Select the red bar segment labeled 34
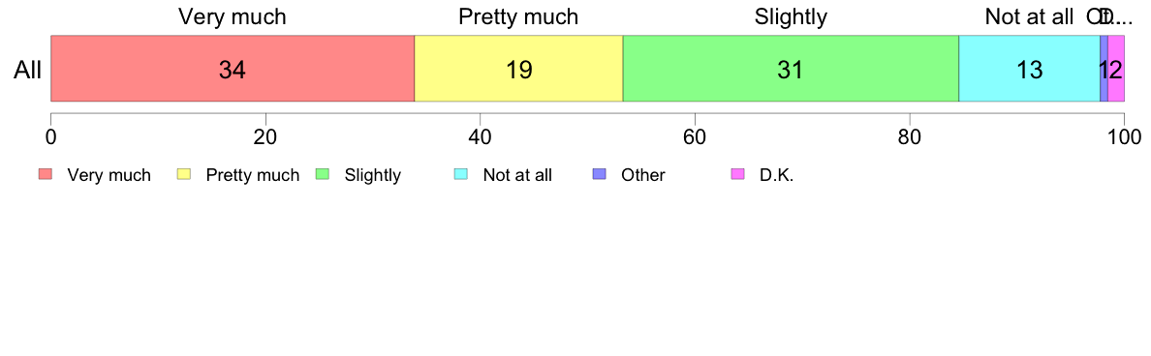 tap(233, 69)
